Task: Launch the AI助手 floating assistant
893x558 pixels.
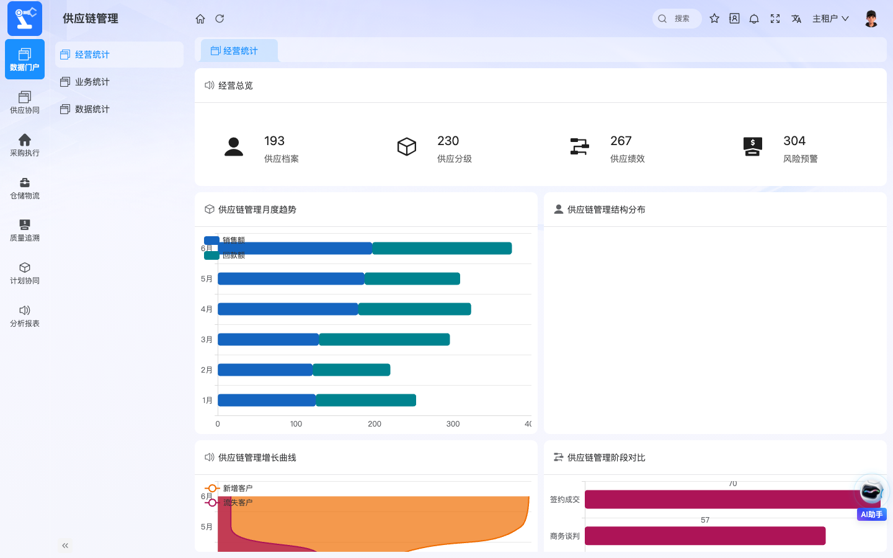Action: 871,498
